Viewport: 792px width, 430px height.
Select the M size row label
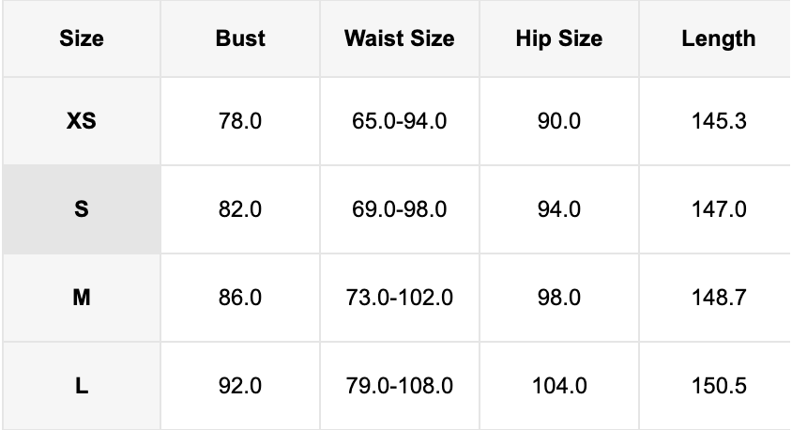pos(81,298)
